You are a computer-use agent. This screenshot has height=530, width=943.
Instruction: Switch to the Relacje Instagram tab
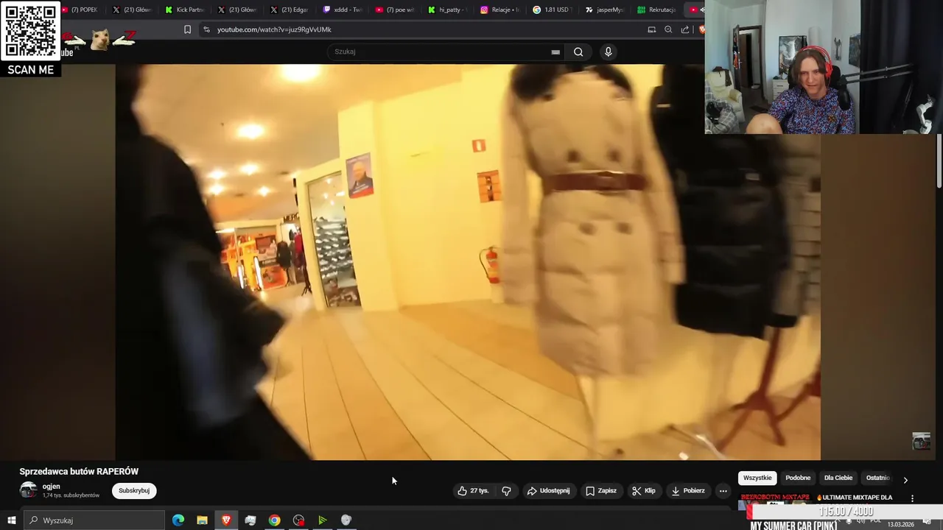click(x=499, y=10)
